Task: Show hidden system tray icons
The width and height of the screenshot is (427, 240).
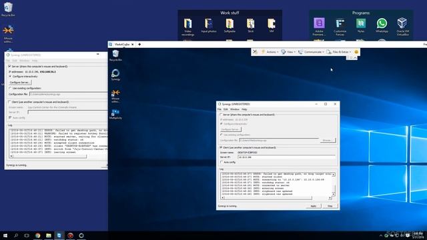Action: coord(381,235)
